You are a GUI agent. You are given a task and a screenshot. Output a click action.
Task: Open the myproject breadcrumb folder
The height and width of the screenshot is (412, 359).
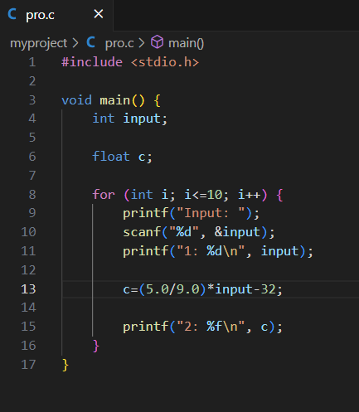(x=38, y=43)
